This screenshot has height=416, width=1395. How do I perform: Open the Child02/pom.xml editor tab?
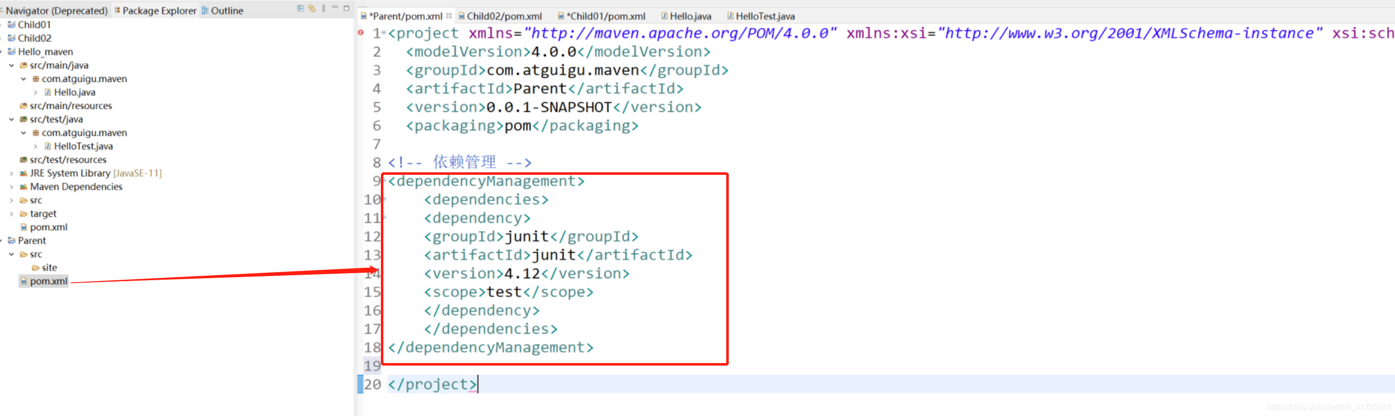point(500,16)
